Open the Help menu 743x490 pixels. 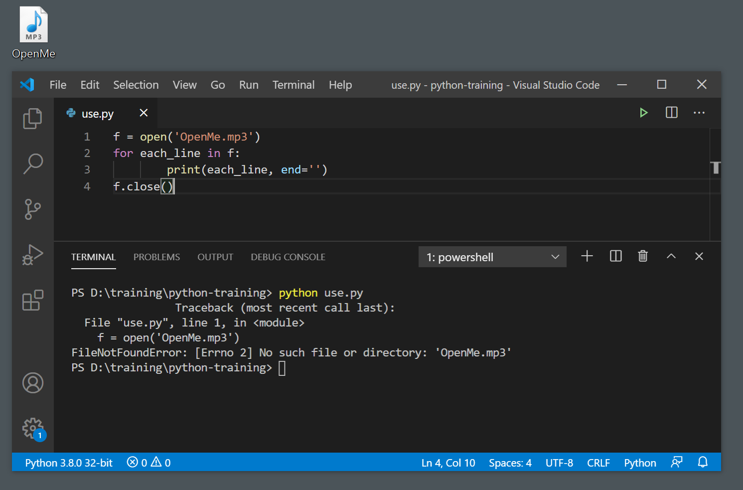pyautogui.click(x=340, y=85)
